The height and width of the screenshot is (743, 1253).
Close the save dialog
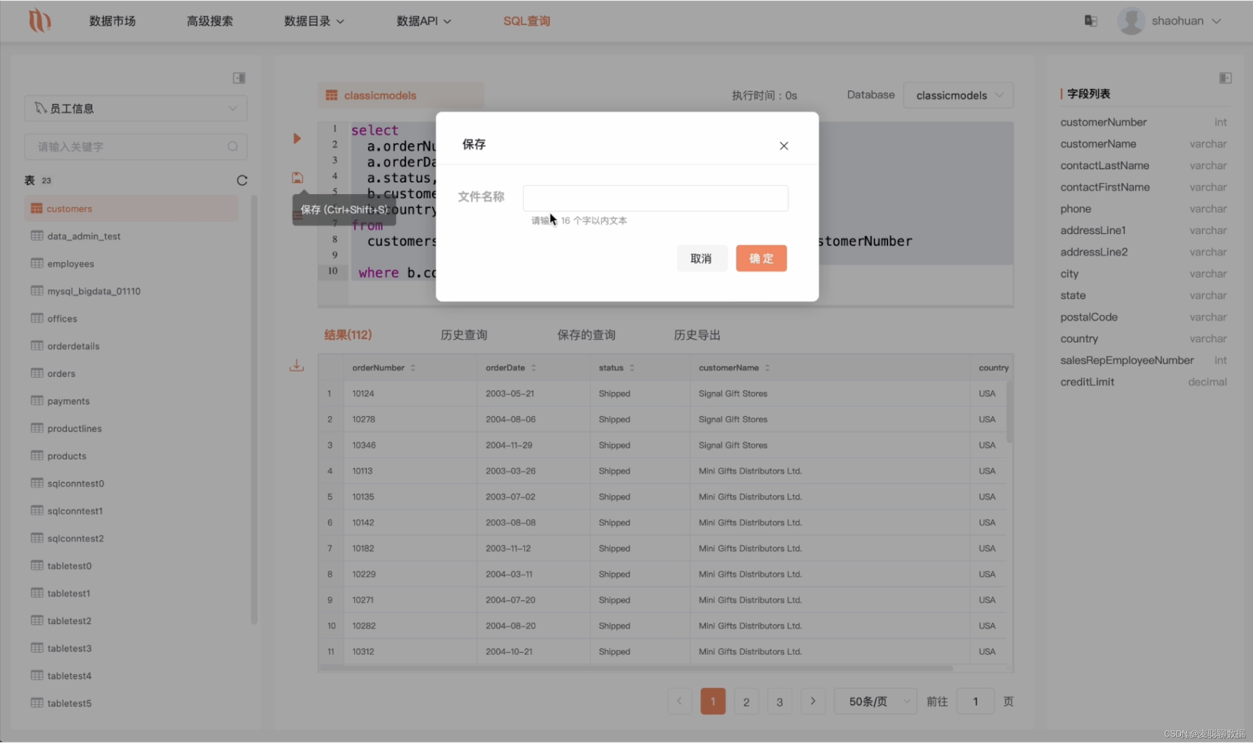coord(784,146)
